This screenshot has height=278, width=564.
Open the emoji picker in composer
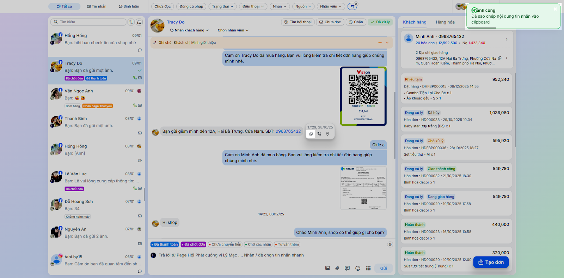(x=358, y=268)
